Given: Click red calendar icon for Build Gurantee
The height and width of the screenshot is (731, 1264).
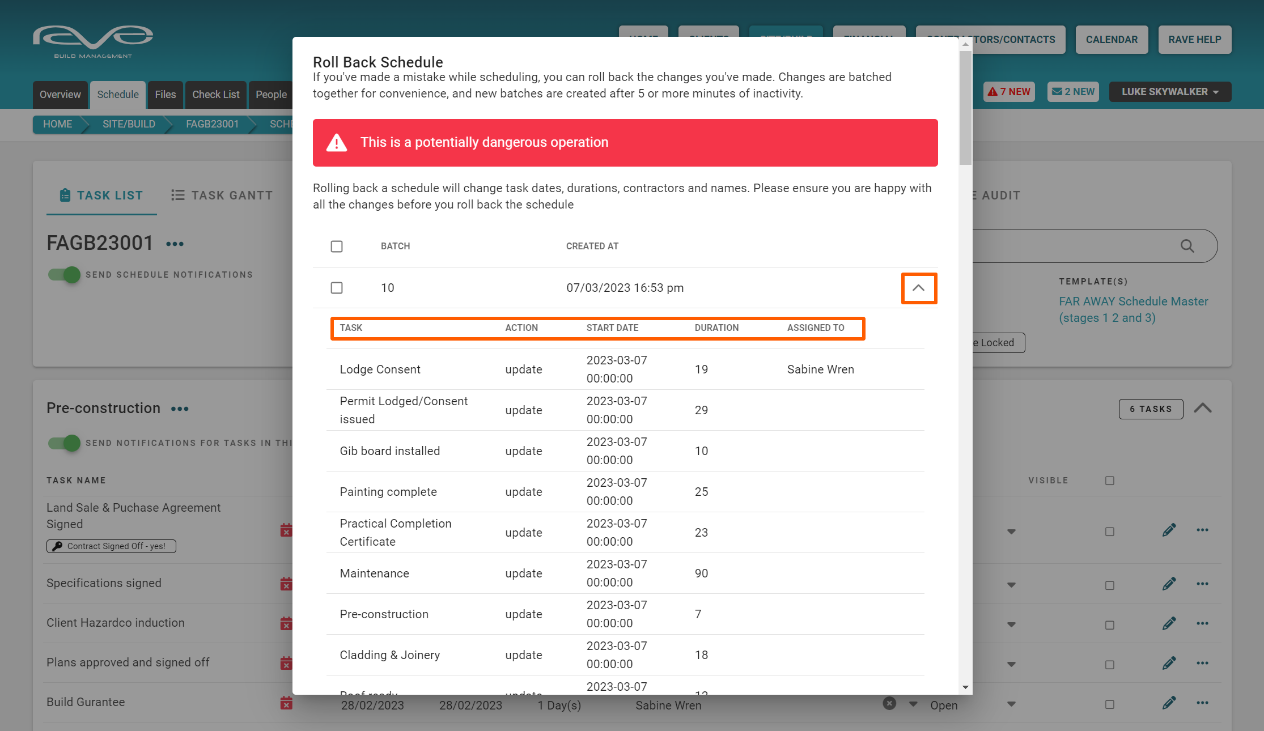Looking at the screenshot, I should [x=286, y=703].
